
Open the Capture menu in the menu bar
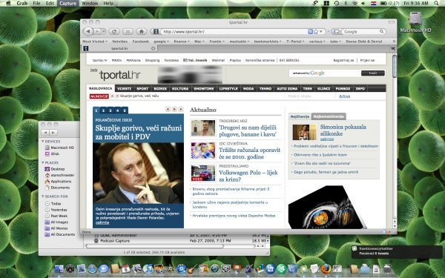(67, 4)
